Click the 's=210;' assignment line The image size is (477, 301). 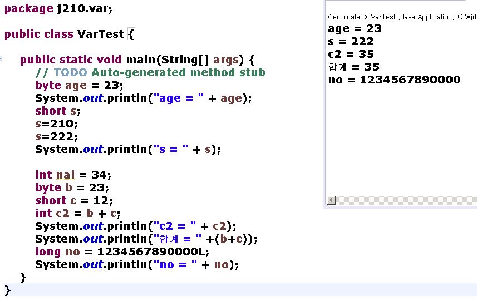tap(57, 124)
